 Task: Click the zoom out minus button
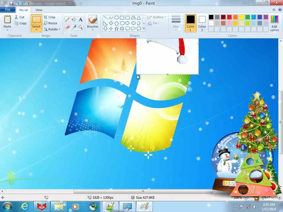click(246, 198)
